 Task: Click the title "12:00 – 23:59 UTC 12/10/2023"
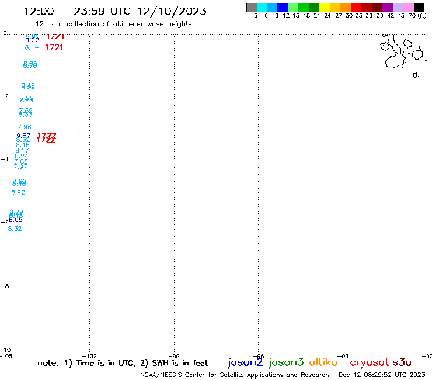click(x=115, y=11)
